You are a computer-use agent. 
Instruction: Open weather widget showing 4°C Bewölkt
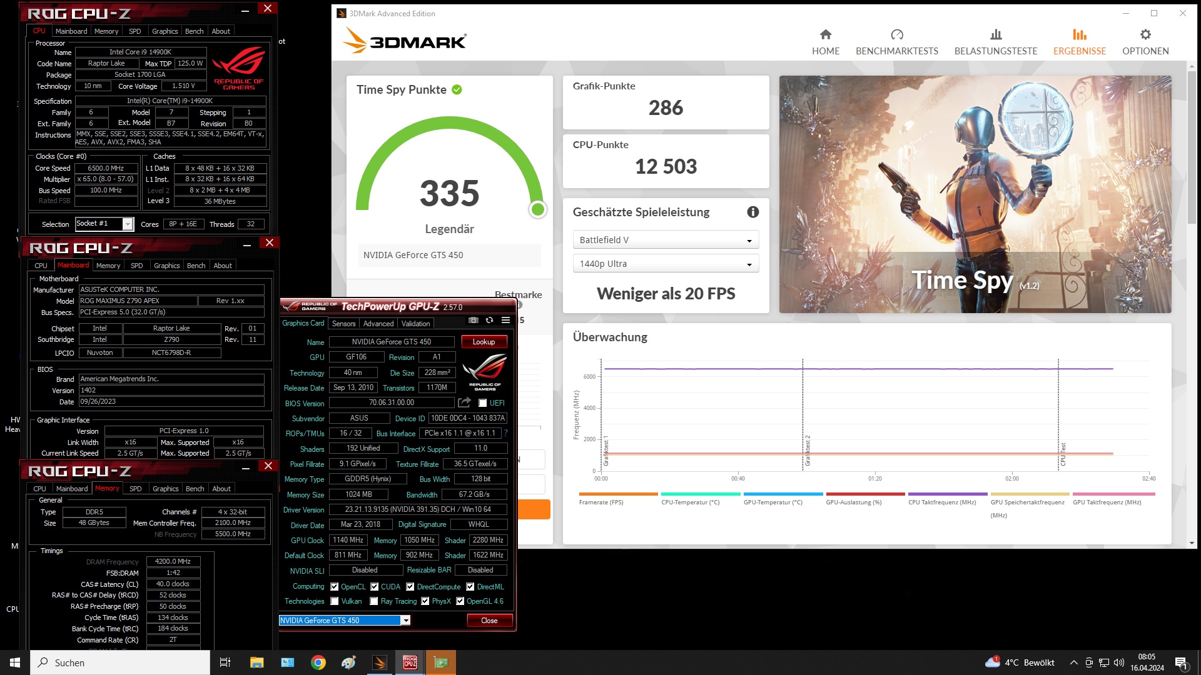pyautogui.click(x=1020, y=662)
